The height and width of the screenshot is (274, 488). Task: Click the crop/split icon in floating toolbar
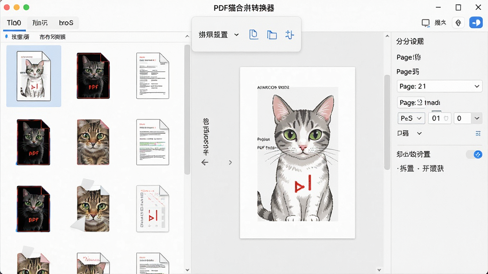(x=289, y=35)
